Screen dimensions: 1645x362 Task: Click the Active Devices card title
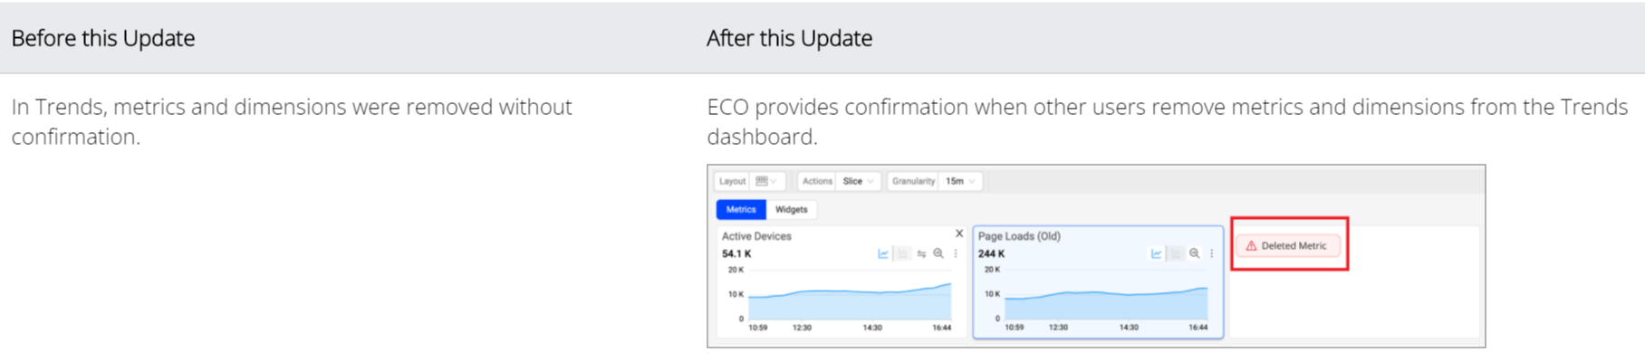(756, 236)
